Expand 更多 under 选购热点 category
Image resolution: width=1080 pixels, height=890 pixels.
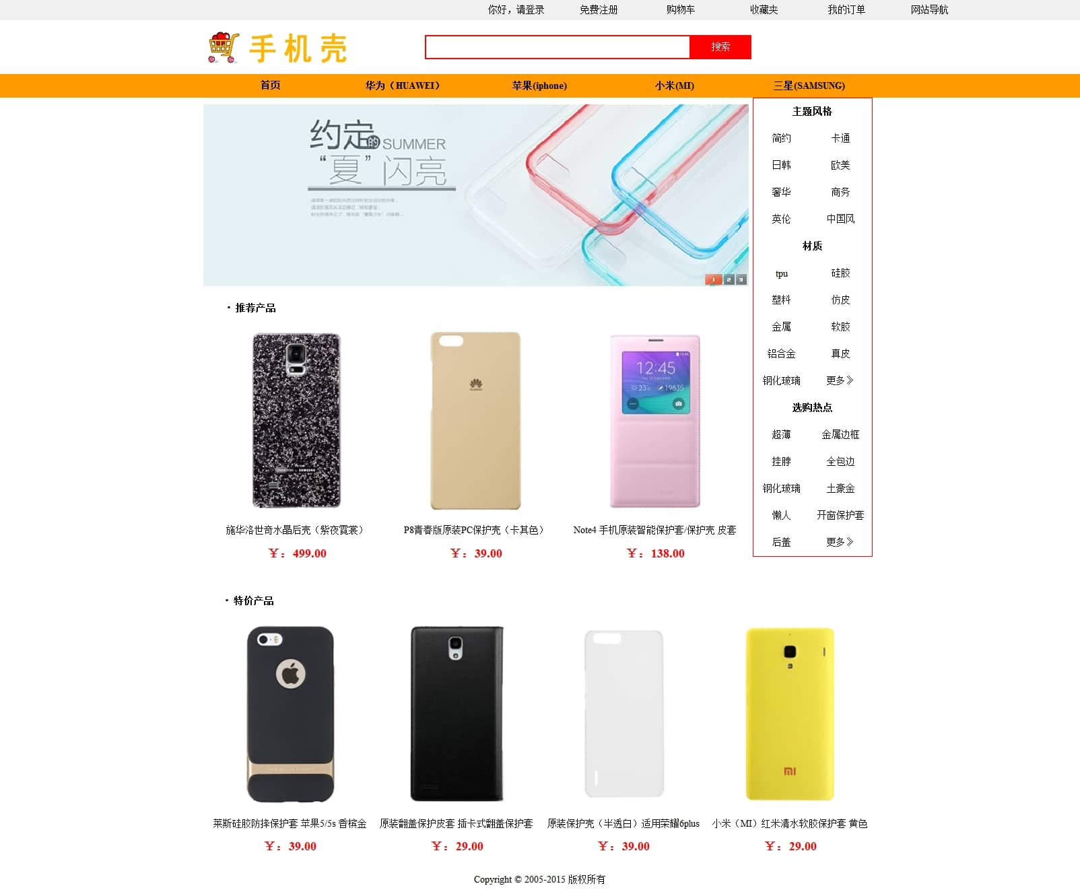(x=840, y=542)
